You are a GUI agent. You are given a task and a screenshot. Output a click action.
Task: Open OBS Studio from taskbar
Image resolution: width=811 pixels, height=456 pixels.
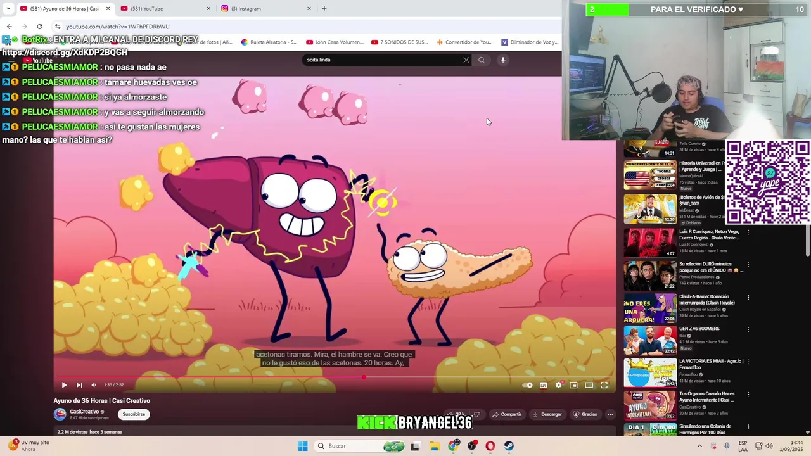click(x=472, y=446)
